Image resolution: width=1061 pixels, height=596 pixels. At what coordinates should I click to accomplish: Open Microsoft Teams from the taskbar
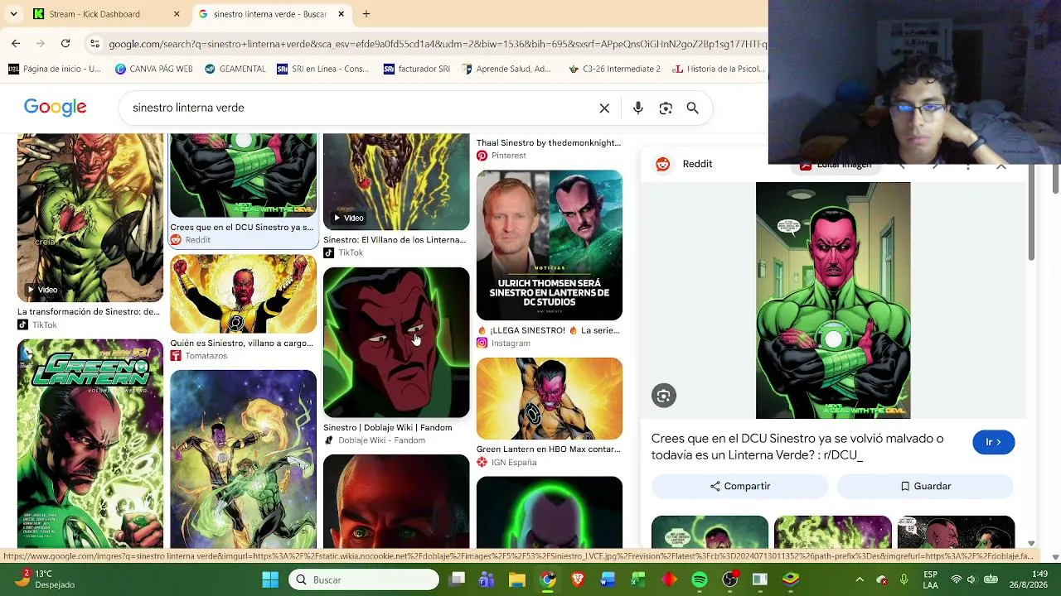(x=487, y=579)
